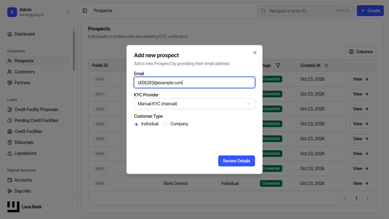Click public ID 1002 cell
The image size is (389, 219).
click(x=99, y=169)
